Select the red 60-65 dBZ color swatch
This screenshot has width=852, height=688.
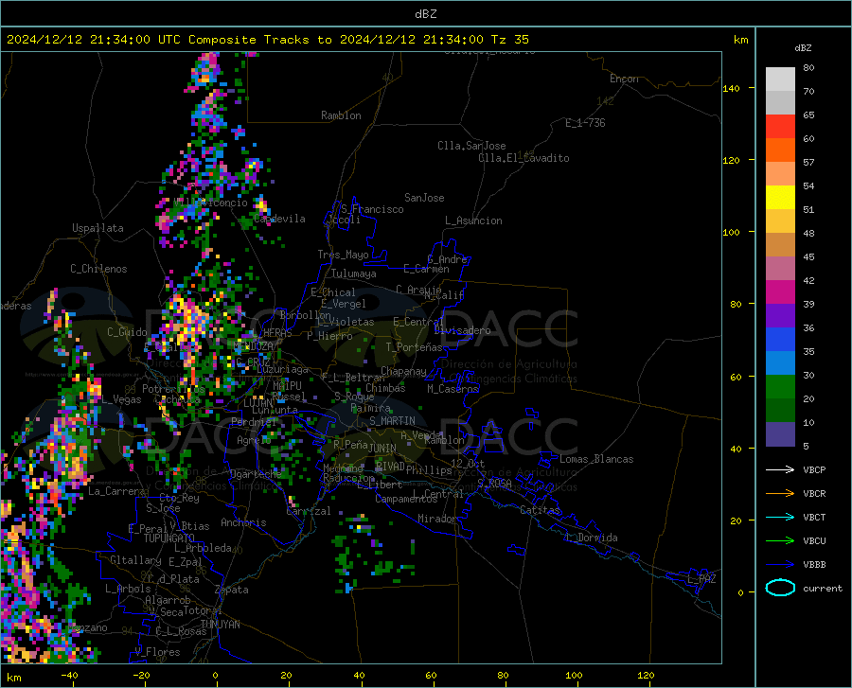coord(780,127)
